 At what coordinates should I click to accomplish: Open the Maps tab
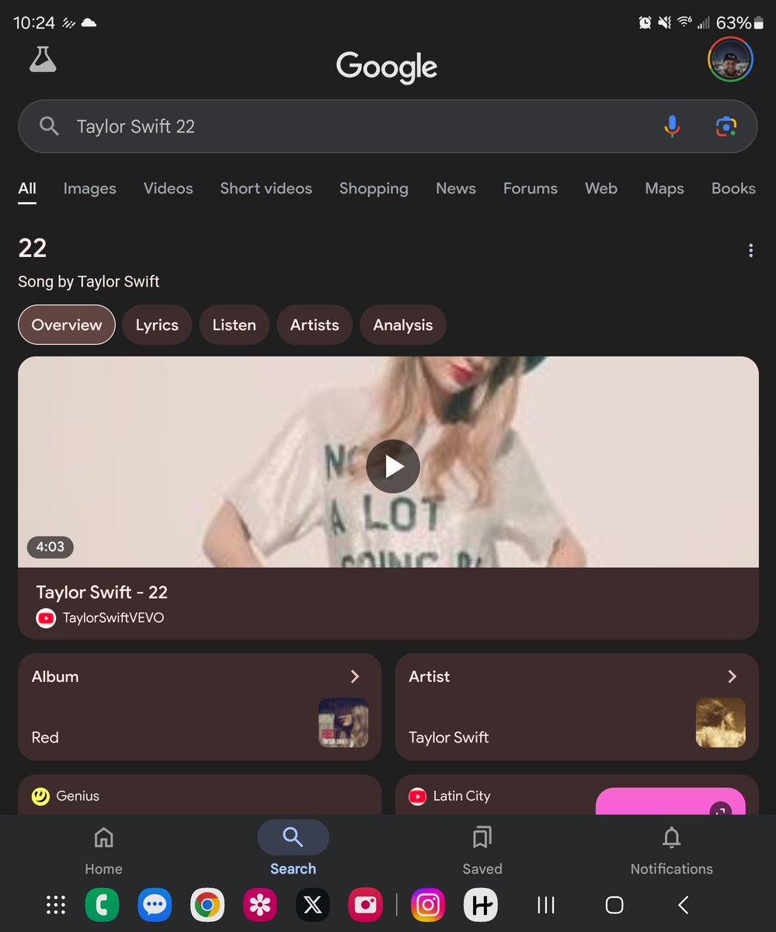664,189
